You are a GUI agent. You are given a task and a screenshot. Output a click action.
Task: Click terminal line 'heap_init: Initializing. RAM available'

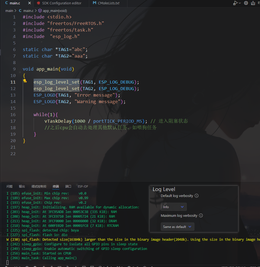(x=73, y=207)
